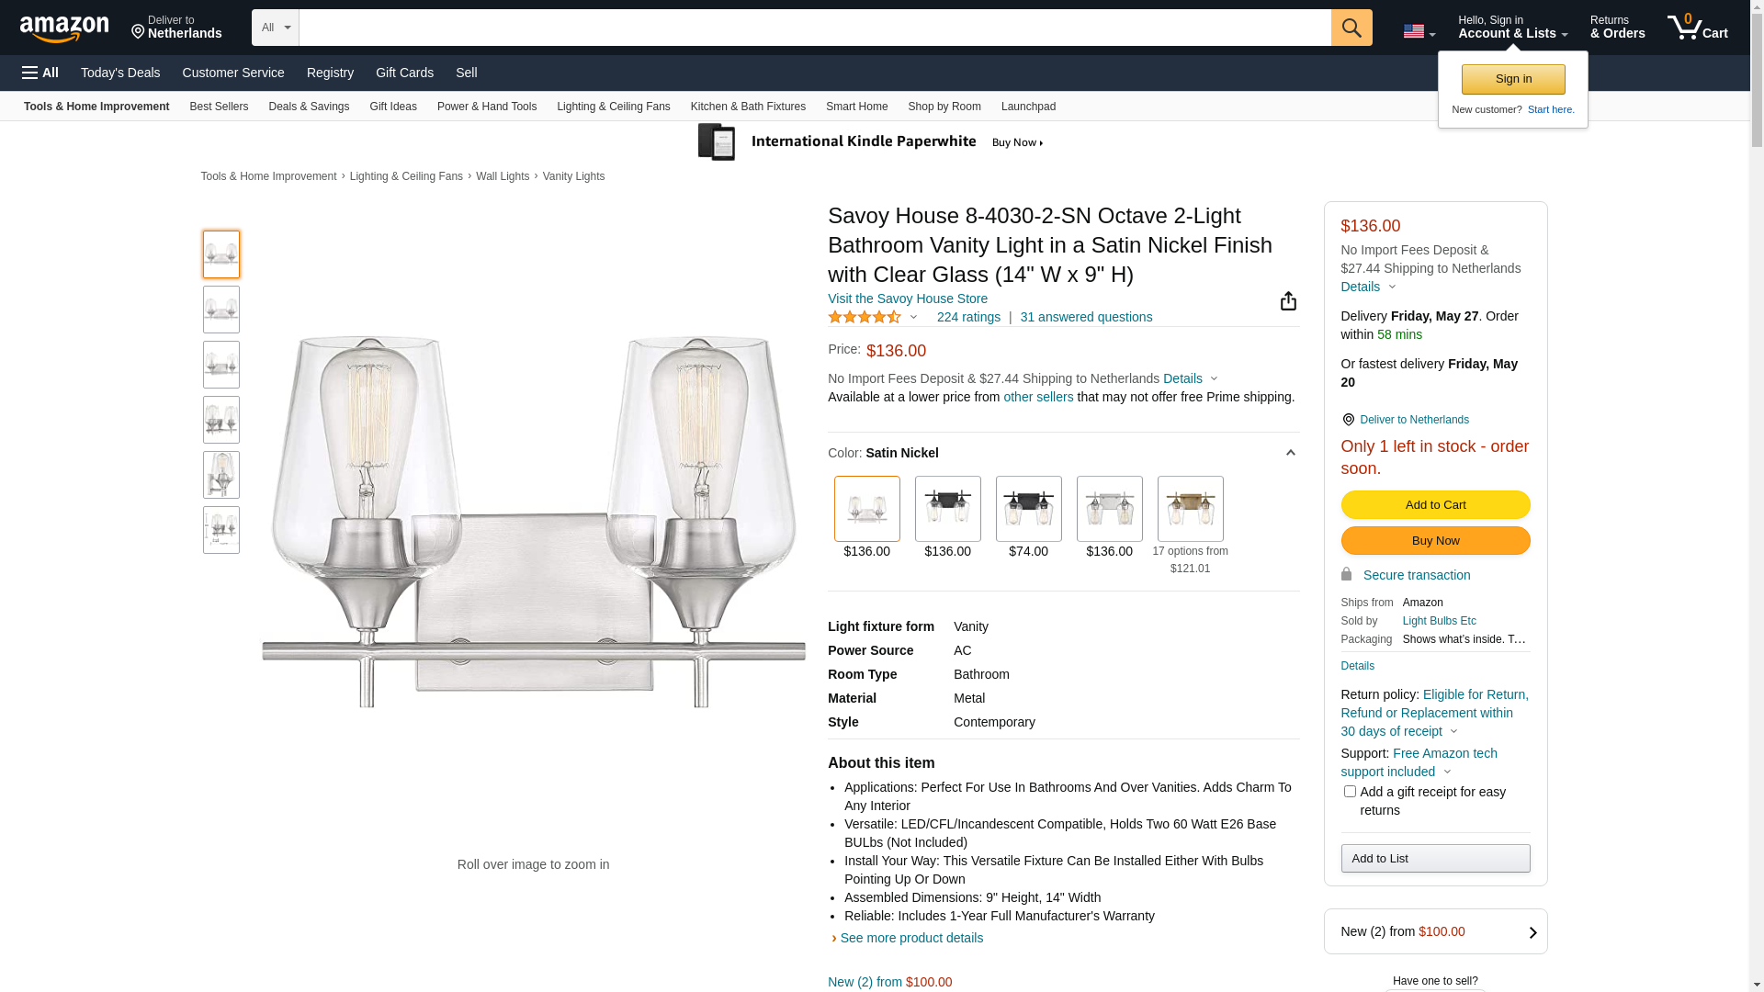Select the second product thumbnail image
Screen dimensions: 1764x992
221,310
